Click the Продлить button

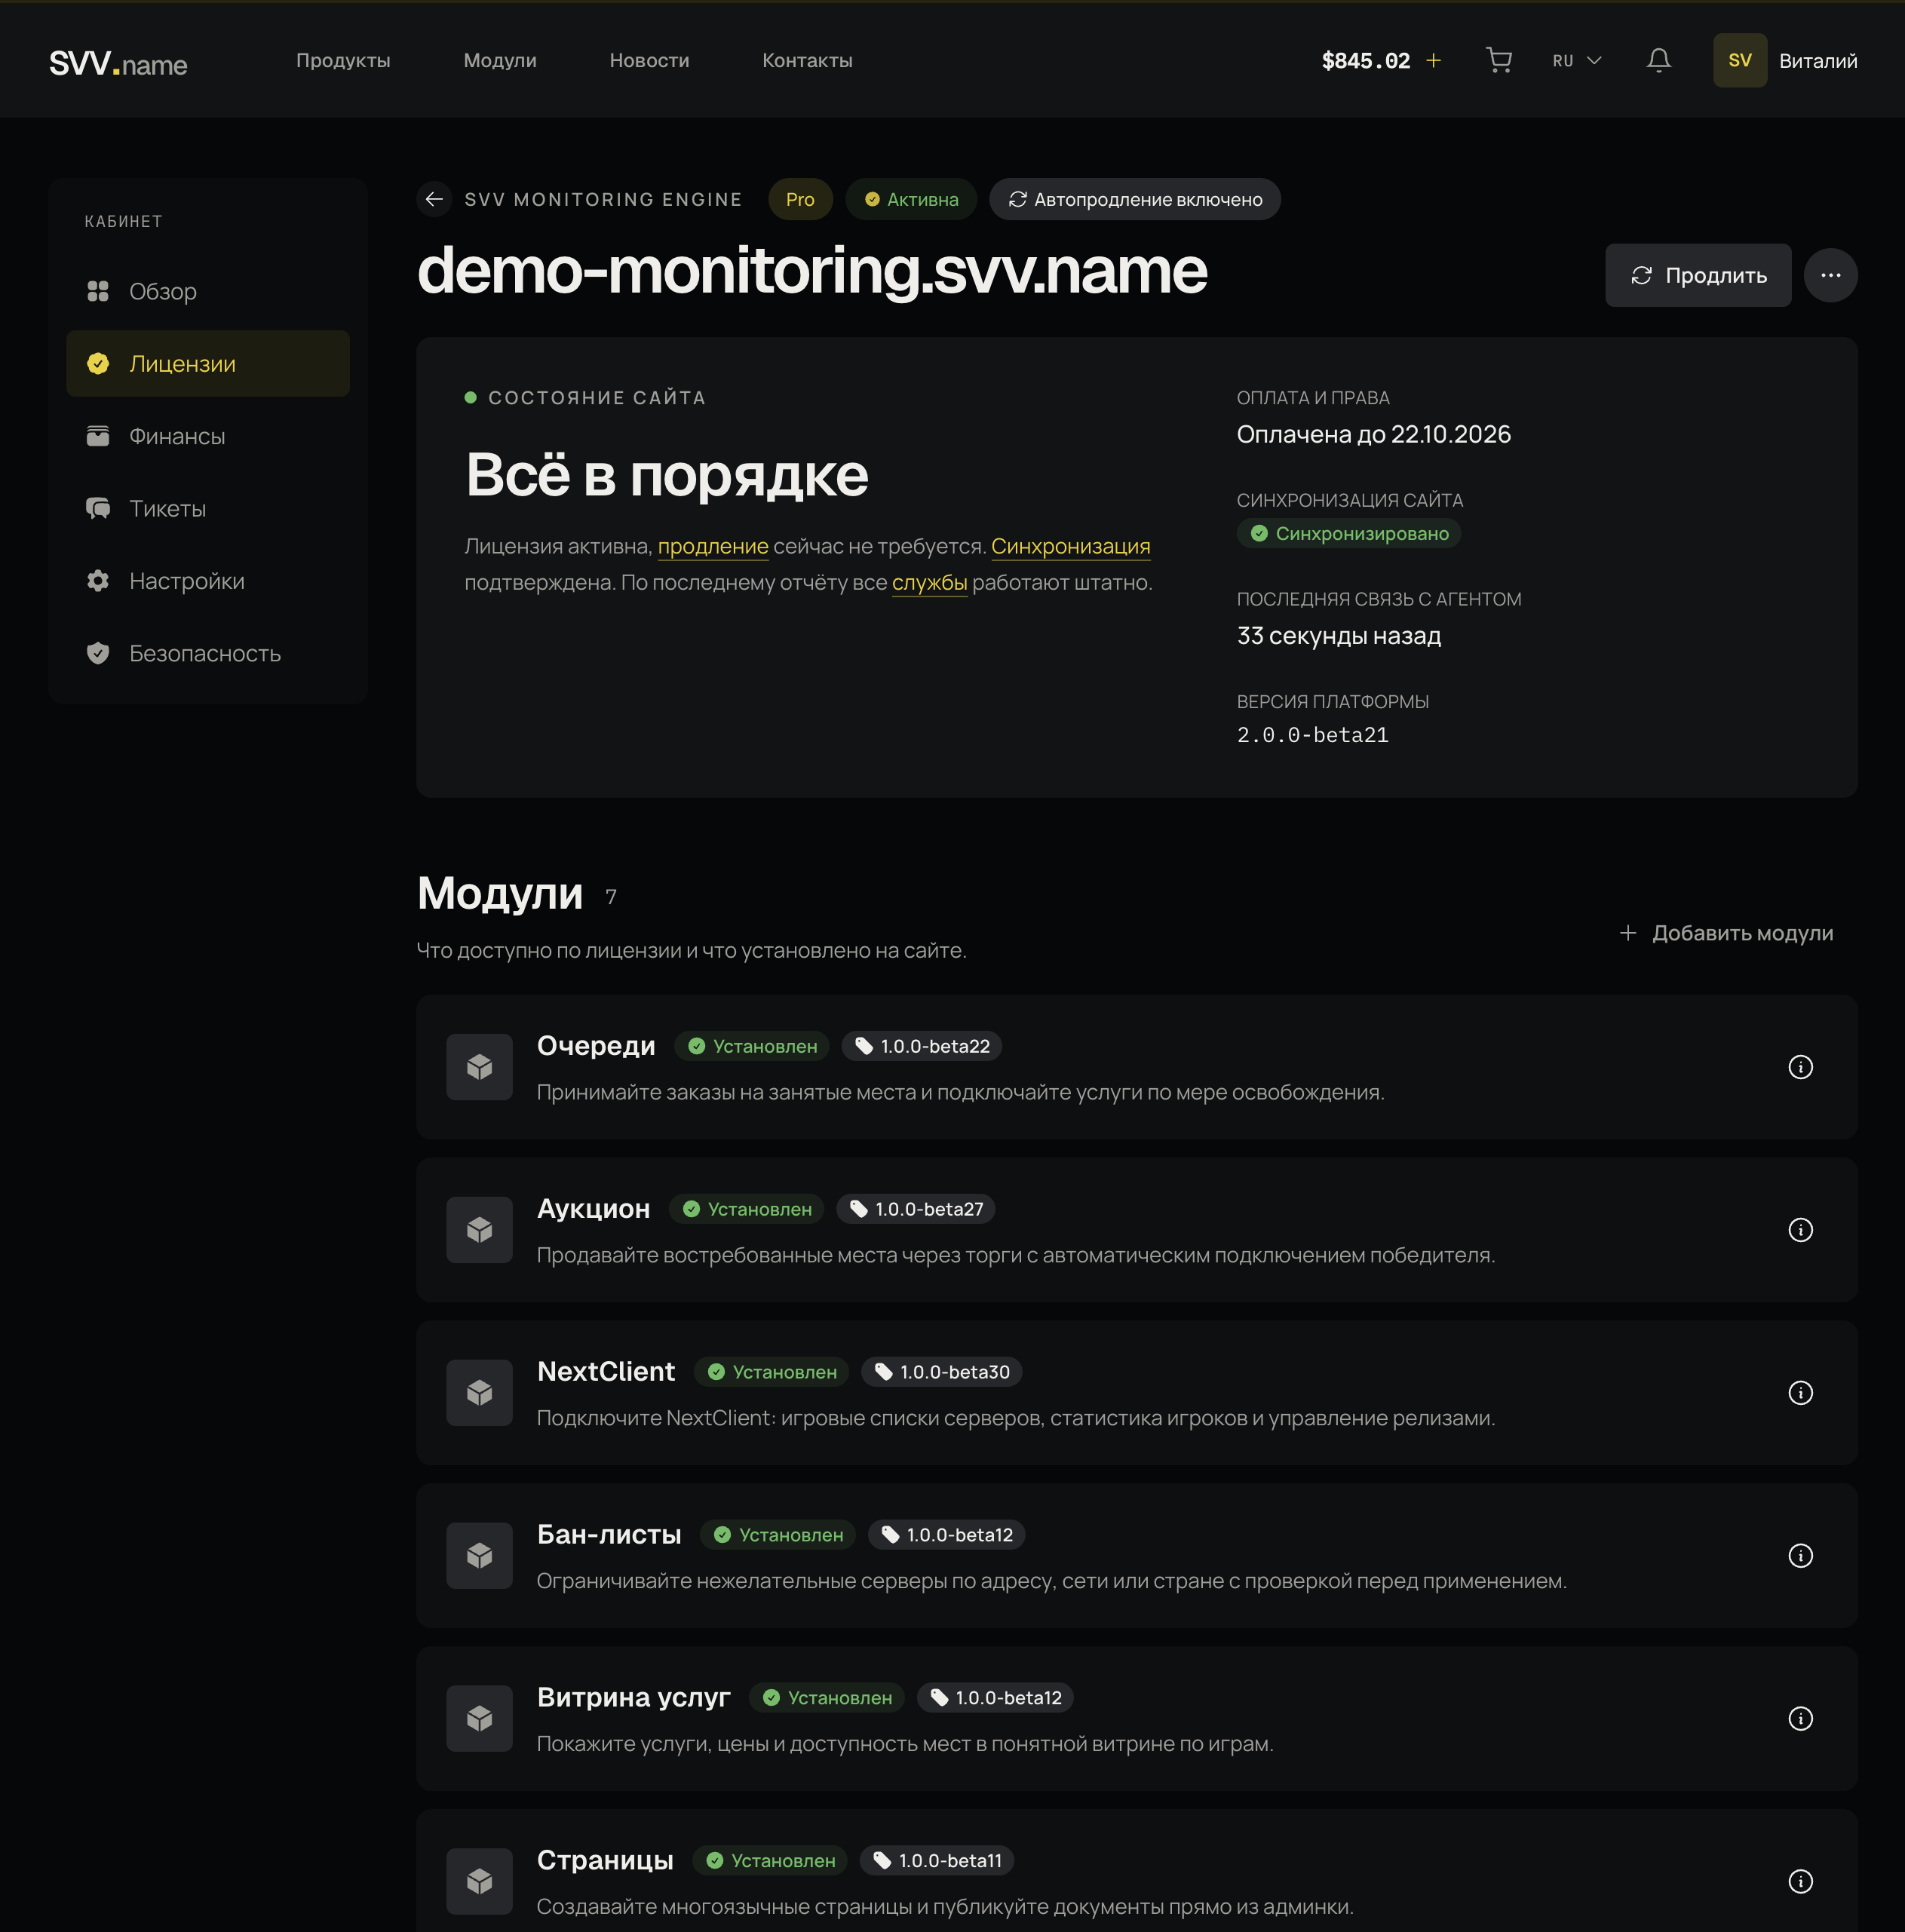click(x=1697, y=275)
